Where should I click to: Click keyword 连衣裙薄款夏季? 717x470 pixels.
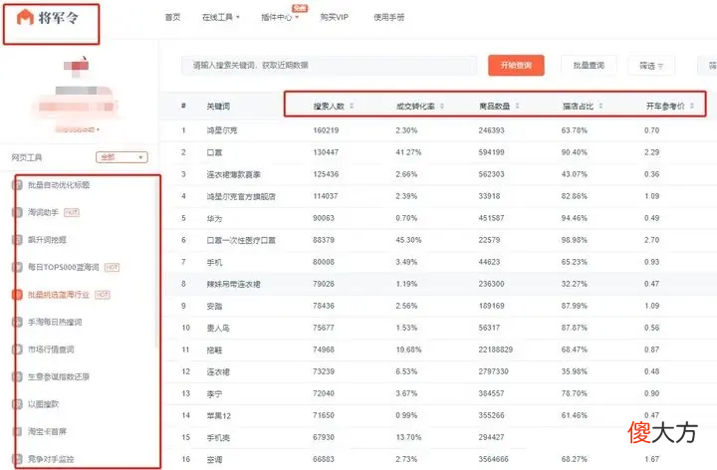tap(233, 174)
